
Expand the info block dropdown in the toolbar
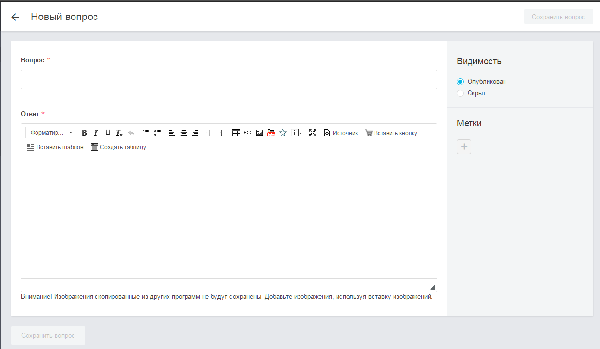pyautogui.click(x=297, y=133)
